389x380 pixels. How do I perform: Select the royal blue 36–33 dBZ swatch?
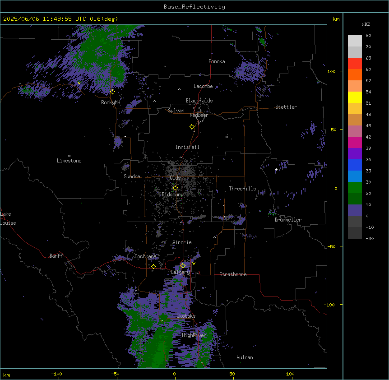pyautogui.click(x=355, y=165)
